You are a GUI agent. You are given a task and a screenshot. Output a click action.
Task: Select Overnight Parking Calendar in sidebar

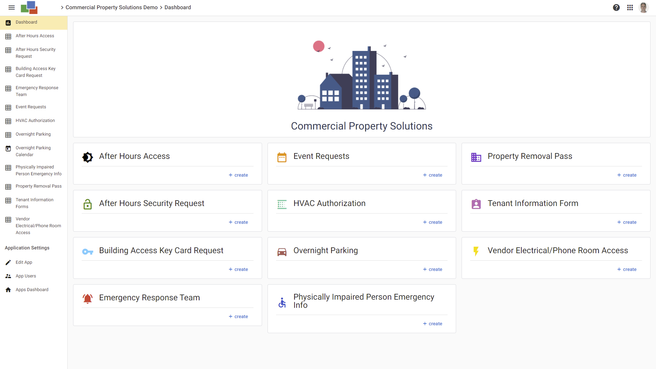pyautogui.click(x=33, y=151)
